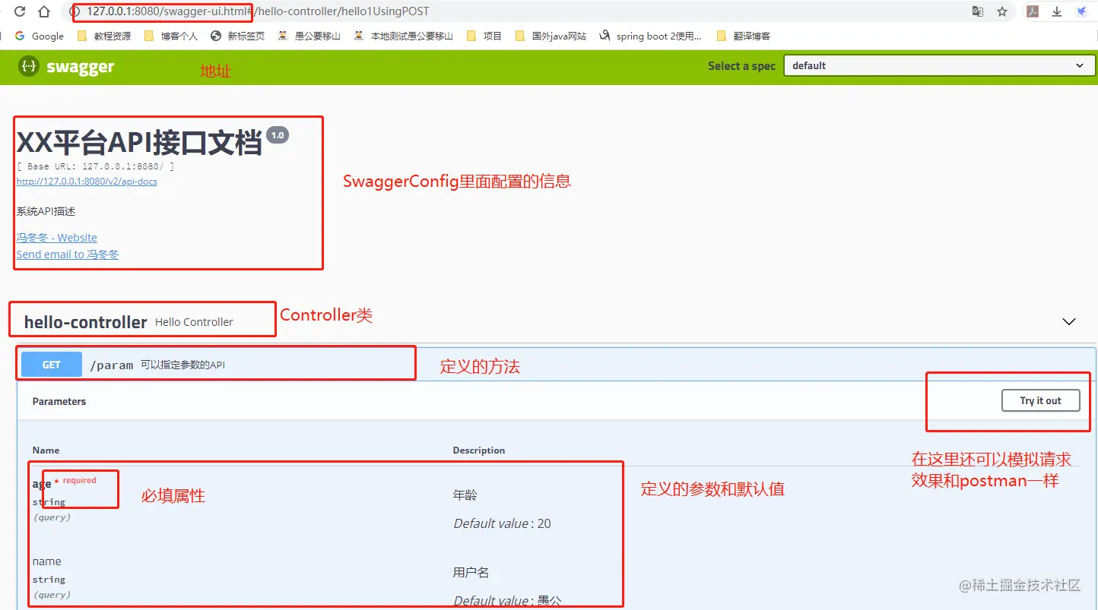Click the Base URL text line
The width and height of the screenshot is (1098, 610).
coord(96,166)
